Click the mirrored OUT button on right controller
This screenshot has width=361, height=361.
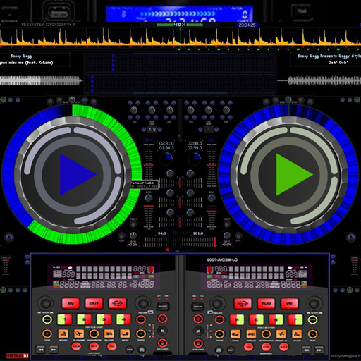pos(266,303)
